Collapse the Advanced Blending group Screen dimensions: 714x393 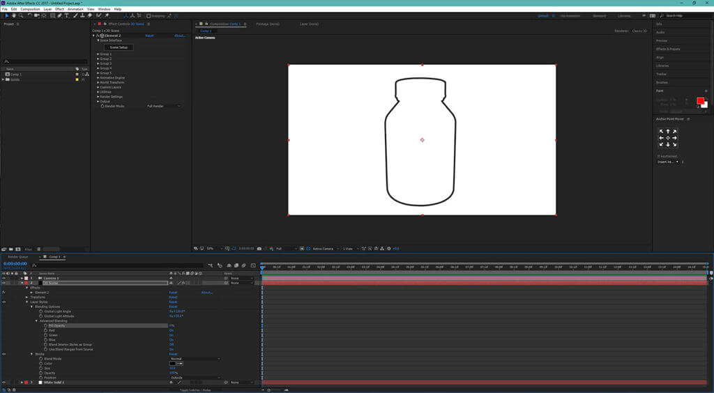coord(36,321)
